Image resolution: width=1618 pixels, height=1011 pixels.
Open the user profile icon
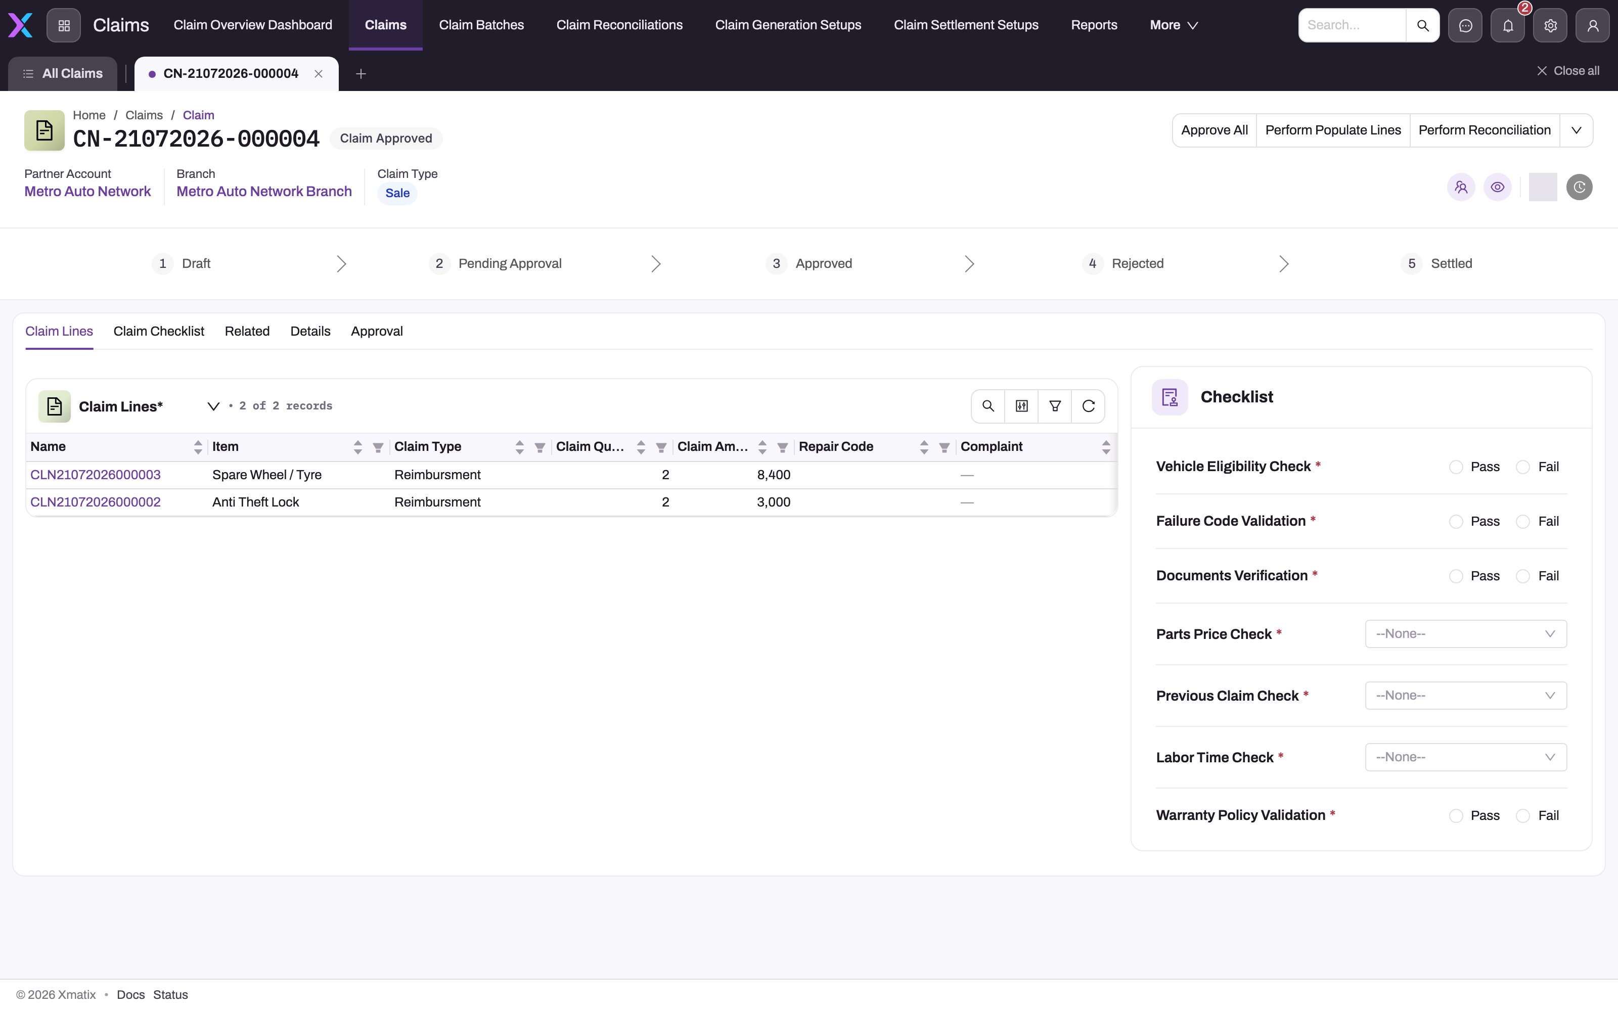click(x=1593, y=25)
